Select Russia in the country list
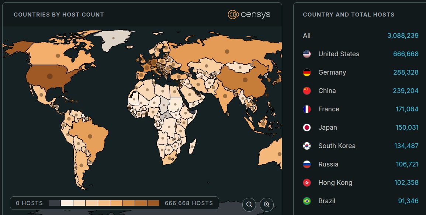The height and width of the screenshot is (215, 426). [x=360, y=164]
